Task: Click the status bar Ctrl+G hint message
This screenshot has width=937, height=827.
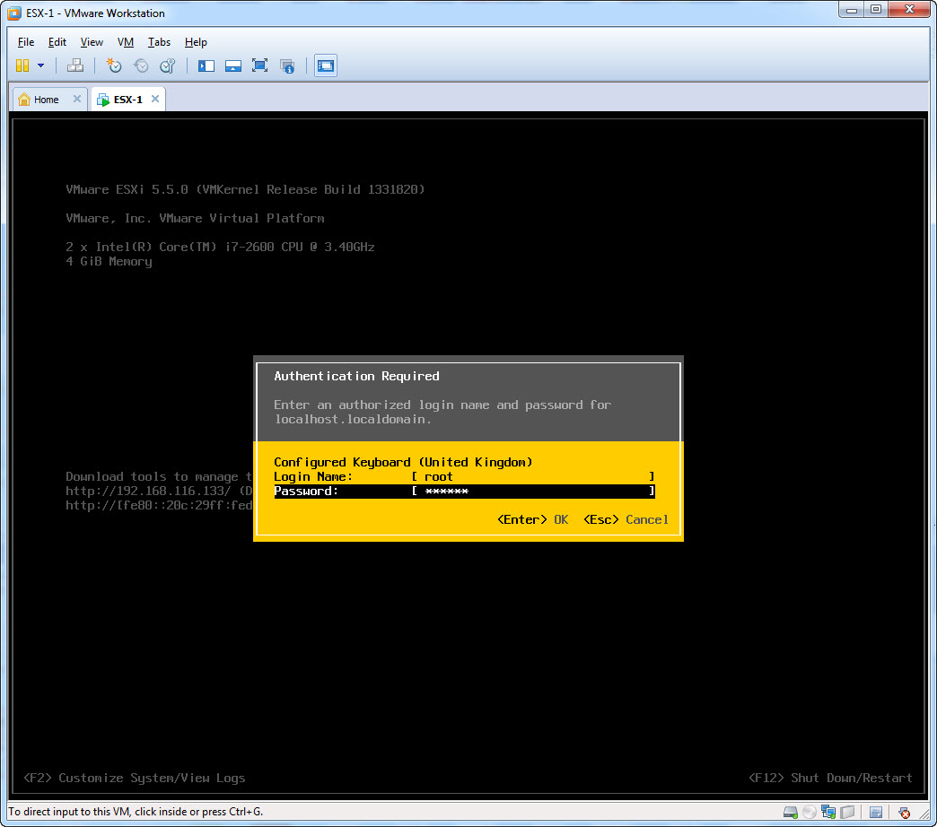Action: 136,812
